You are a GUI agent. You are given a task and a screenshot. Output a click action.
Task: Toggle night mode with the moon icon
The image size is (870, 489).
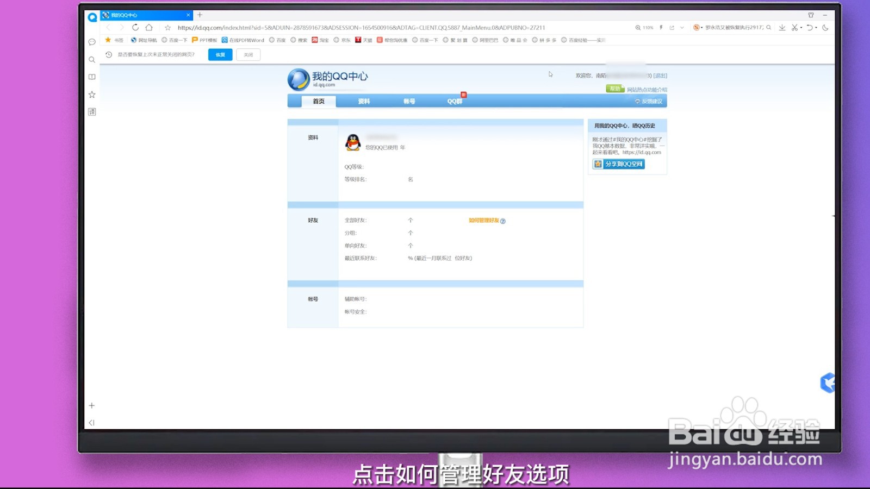click(825, 27)
